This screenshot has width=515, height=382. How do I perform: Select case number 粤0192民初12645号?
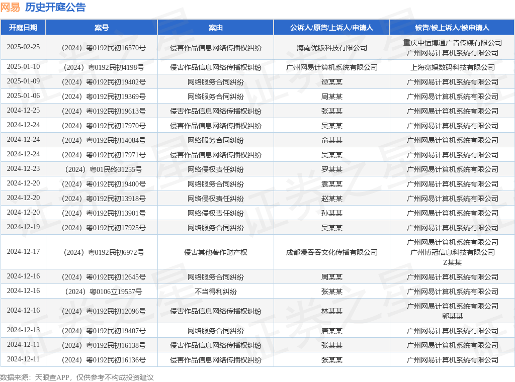104,277
